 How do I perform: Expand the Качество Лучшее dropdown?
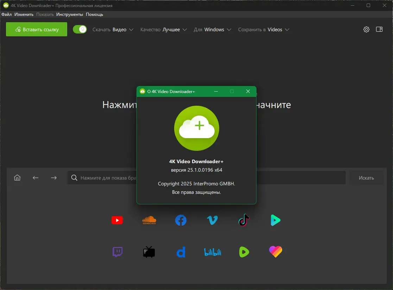163,30
